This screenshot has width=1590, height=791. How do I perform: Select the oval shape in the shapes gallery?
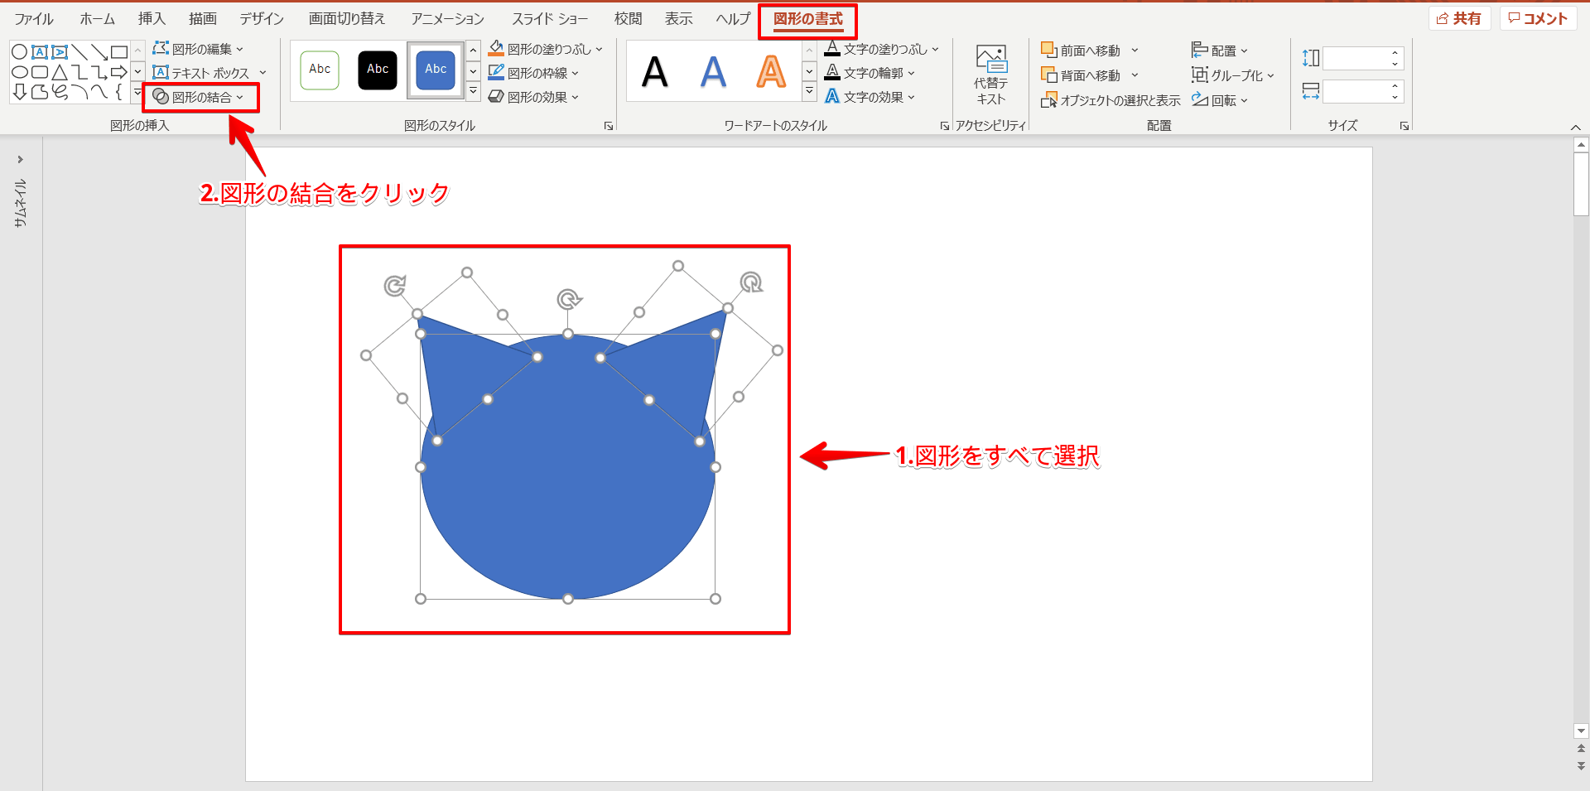[x=20, y=73]
